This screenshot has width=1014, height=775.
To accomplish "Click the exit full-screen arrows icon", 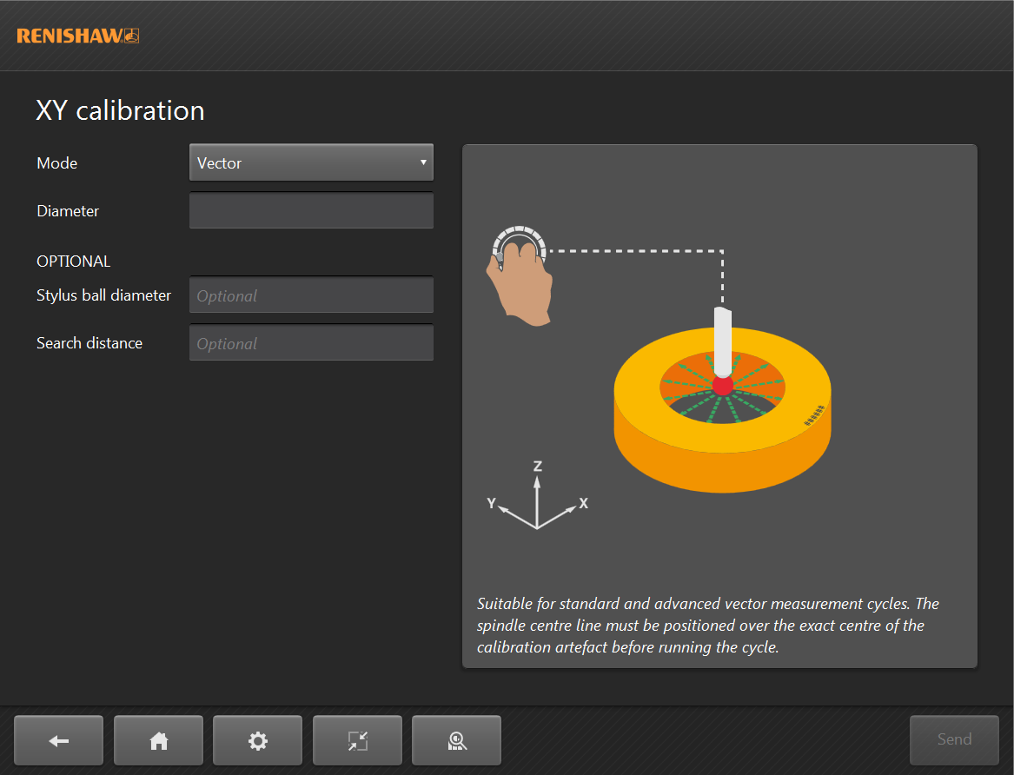I will click(357, 740).
